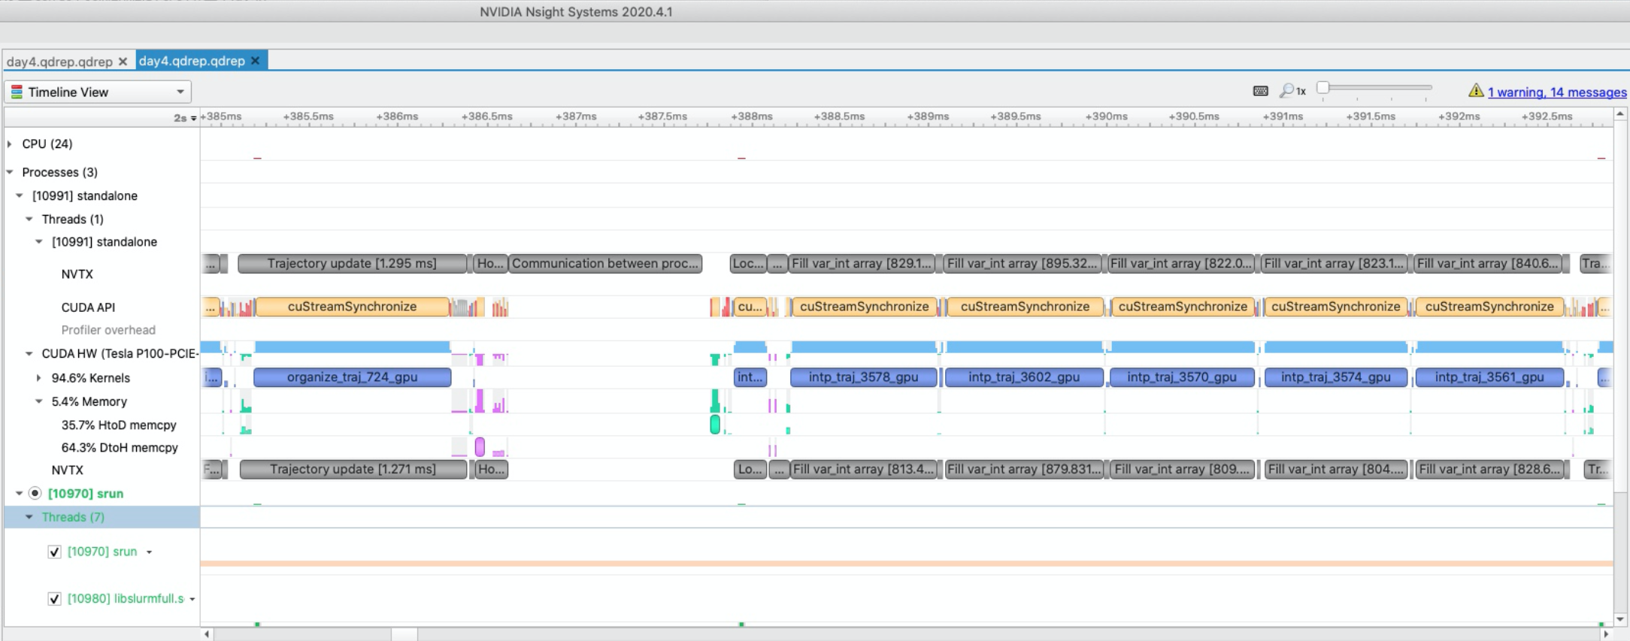Close the first day4.qdrep.qdrep tab
Screen dimensions: 1630x641
click(123, 62)
